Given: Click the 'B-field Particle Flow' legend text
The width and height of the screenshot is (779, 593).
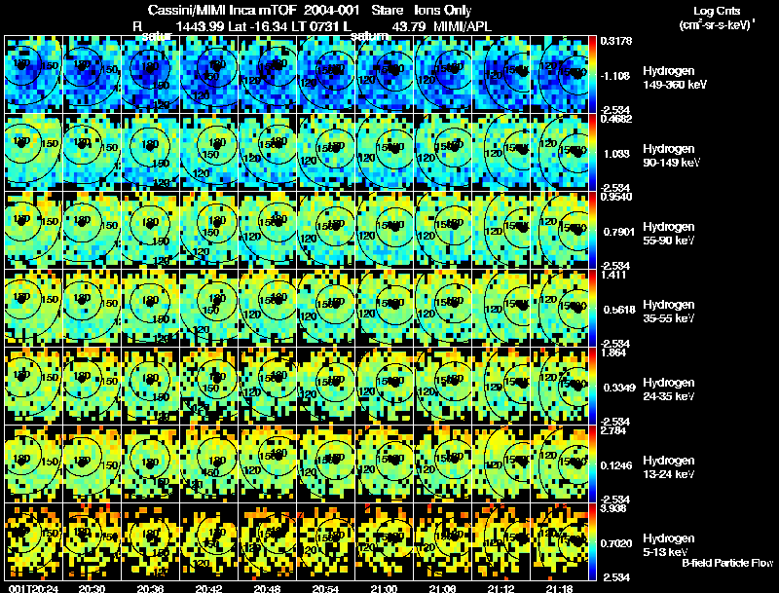Looking at the screenshot, I should pos(727,563).
